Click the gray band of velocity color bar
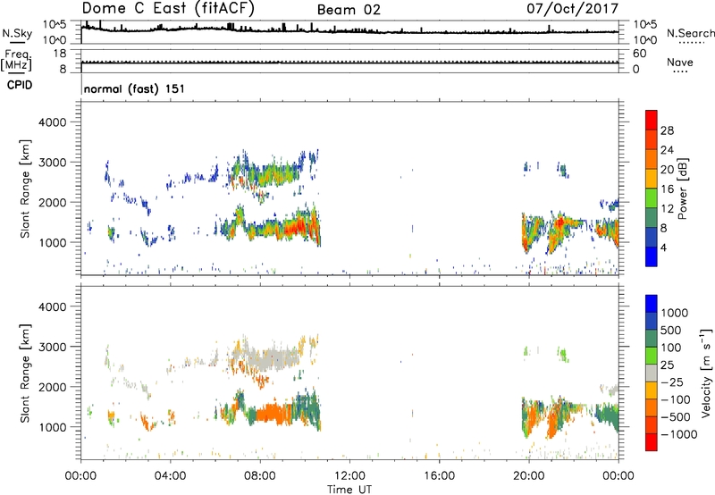Image resolution: width=715 pixels, height=495 pixels. click(652, 373)
